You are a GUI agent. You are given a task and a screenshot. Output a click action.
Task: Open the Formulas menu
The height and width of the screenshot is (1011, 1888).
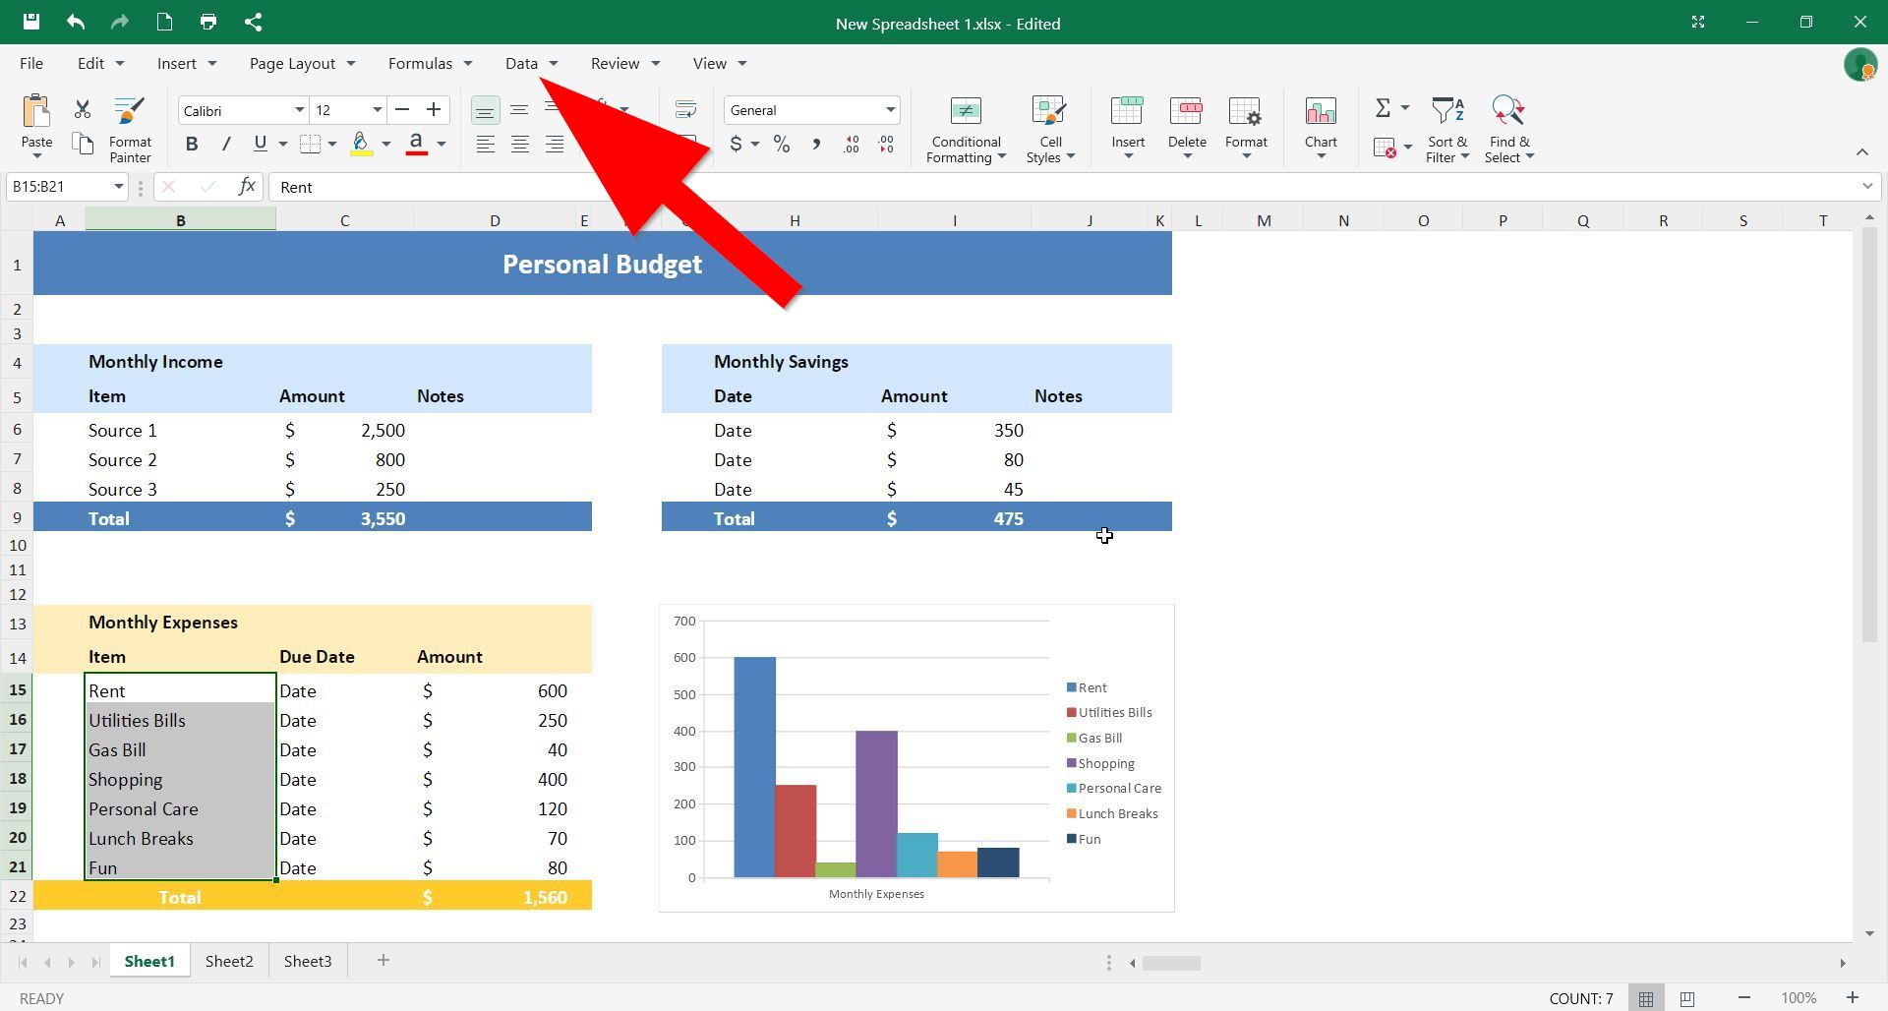click(430, 63)
